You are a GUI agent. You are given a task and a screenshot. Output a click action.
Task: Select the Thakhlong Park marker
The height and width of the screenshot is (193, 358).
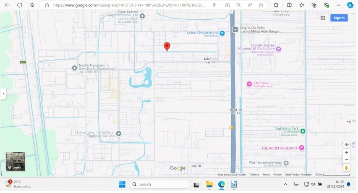pos(303,131)
